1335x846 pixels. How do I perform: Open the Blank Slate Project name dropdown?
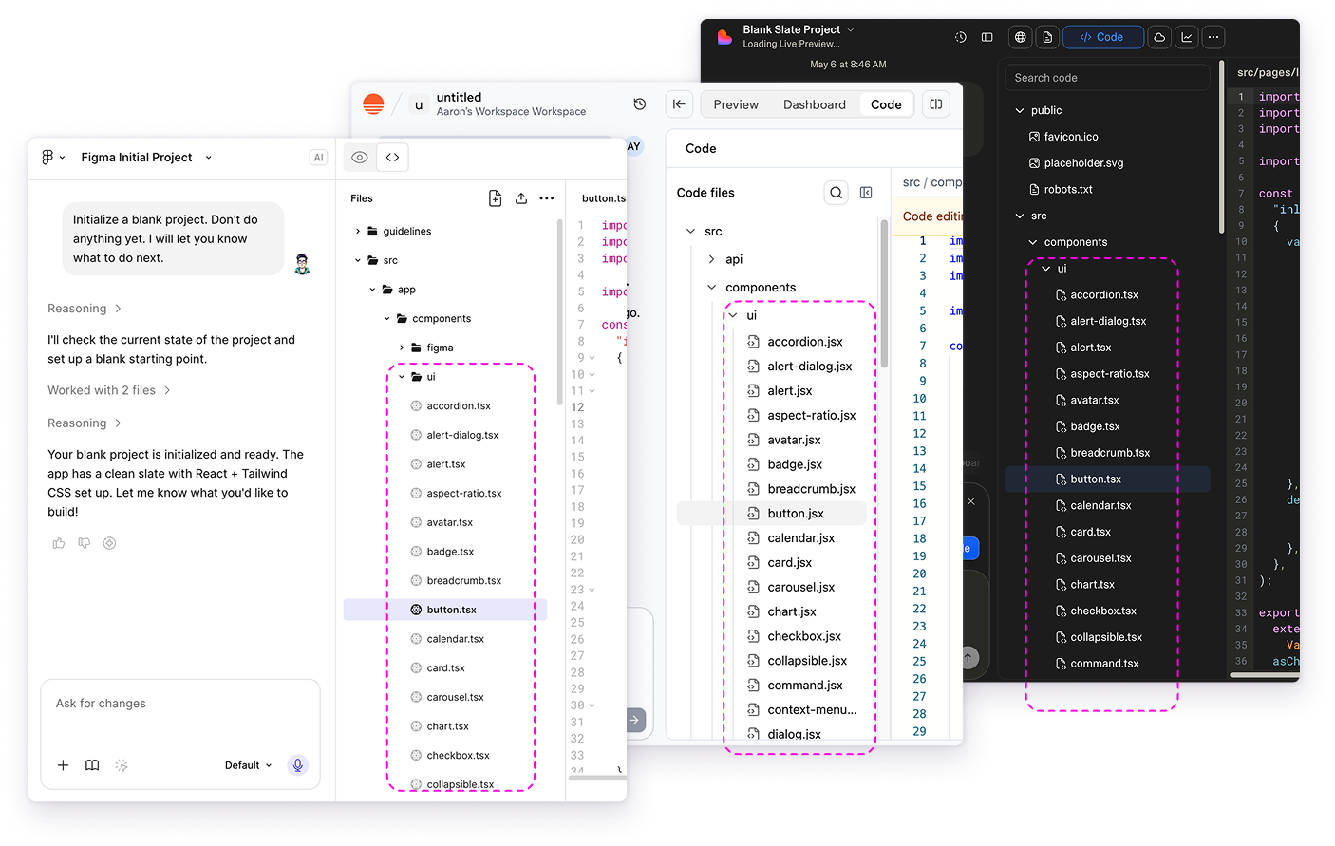[799, 29]
